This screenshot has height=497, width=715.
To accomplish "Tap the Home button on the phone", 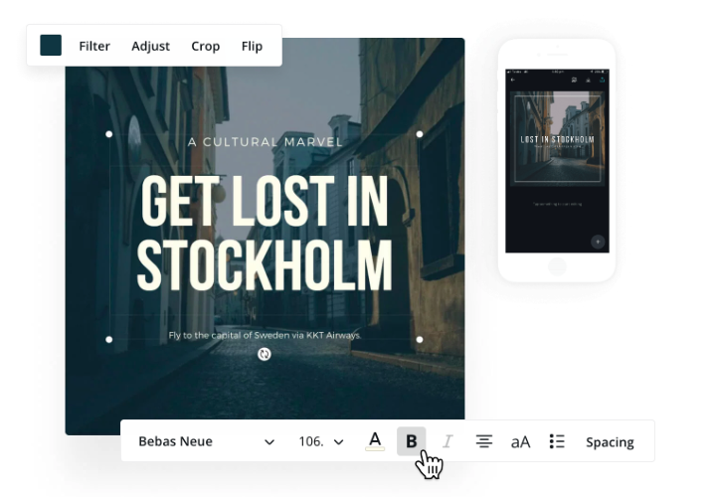I will [557, 266].
